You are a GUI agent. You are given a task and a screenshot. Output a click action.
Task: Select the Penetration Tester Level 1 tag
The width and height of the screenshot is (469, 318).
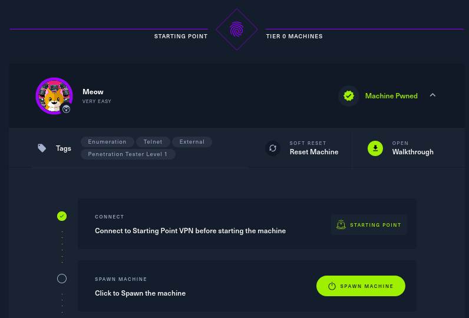[128, 154]
